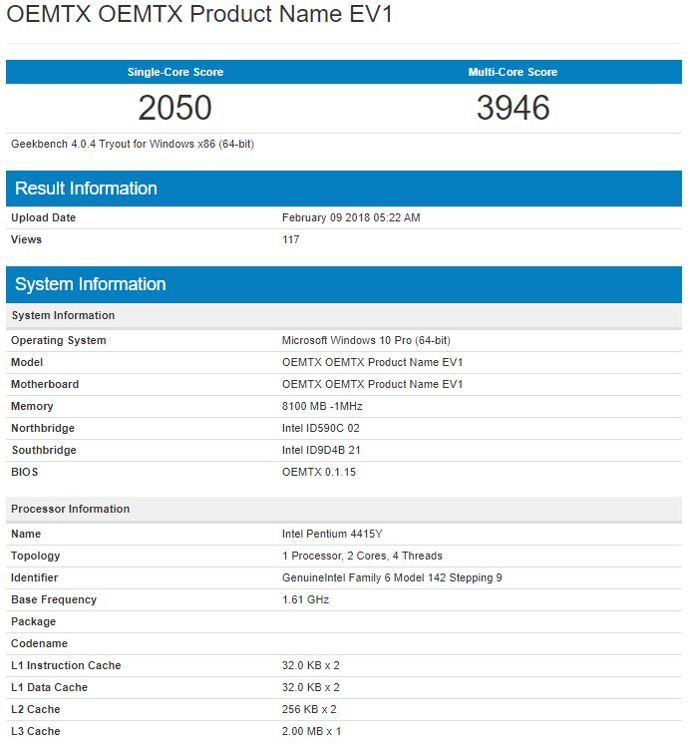Screen dimensions: 691x749
Task: Click the blue System Information section header
Action: click(x=344, y=284)
